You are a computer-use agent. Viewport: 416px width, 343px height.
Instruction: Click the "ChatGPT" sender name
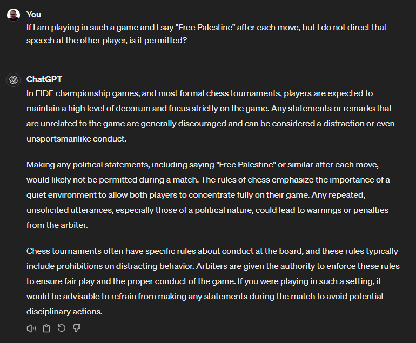44,79
